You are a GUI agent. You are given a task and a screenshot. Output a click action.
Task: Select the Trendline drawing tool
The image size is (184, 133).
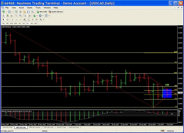21,19
